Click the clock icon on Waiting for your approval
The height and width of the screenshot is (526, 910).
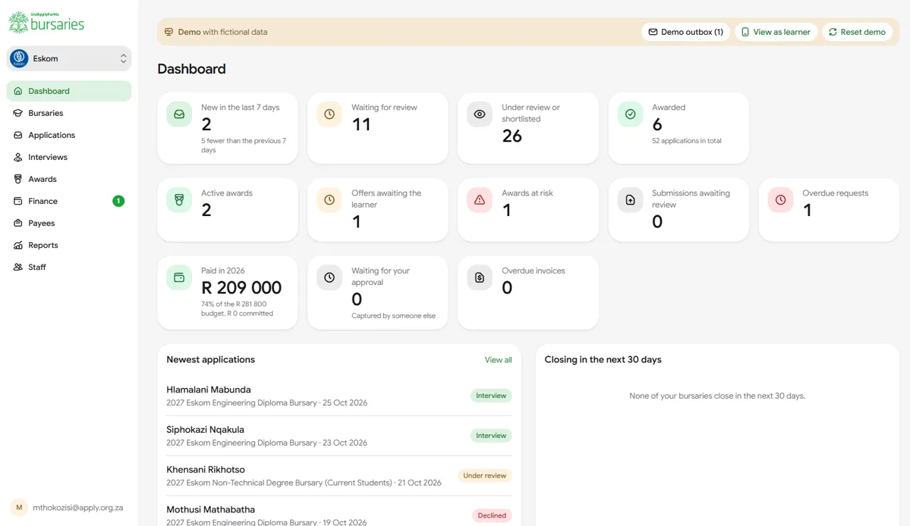[329, 277]
